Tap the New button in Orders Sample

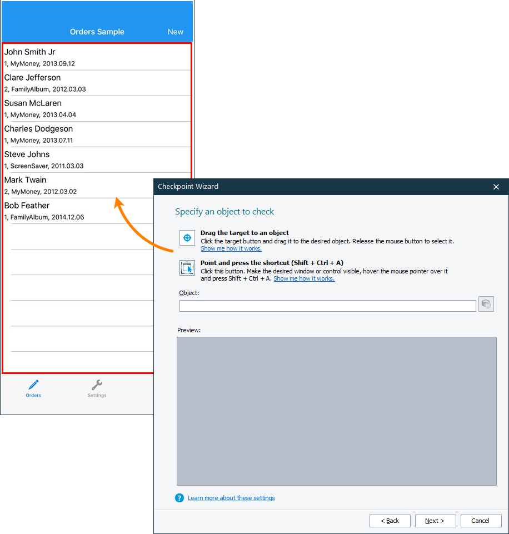(x=175, y=32)
